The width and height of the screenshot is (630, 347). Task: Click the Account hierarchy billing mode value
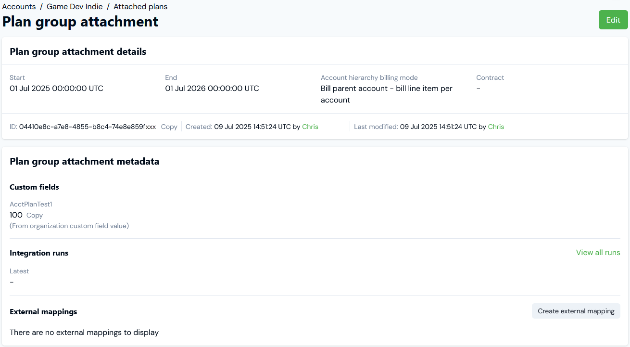click(386, 94)
